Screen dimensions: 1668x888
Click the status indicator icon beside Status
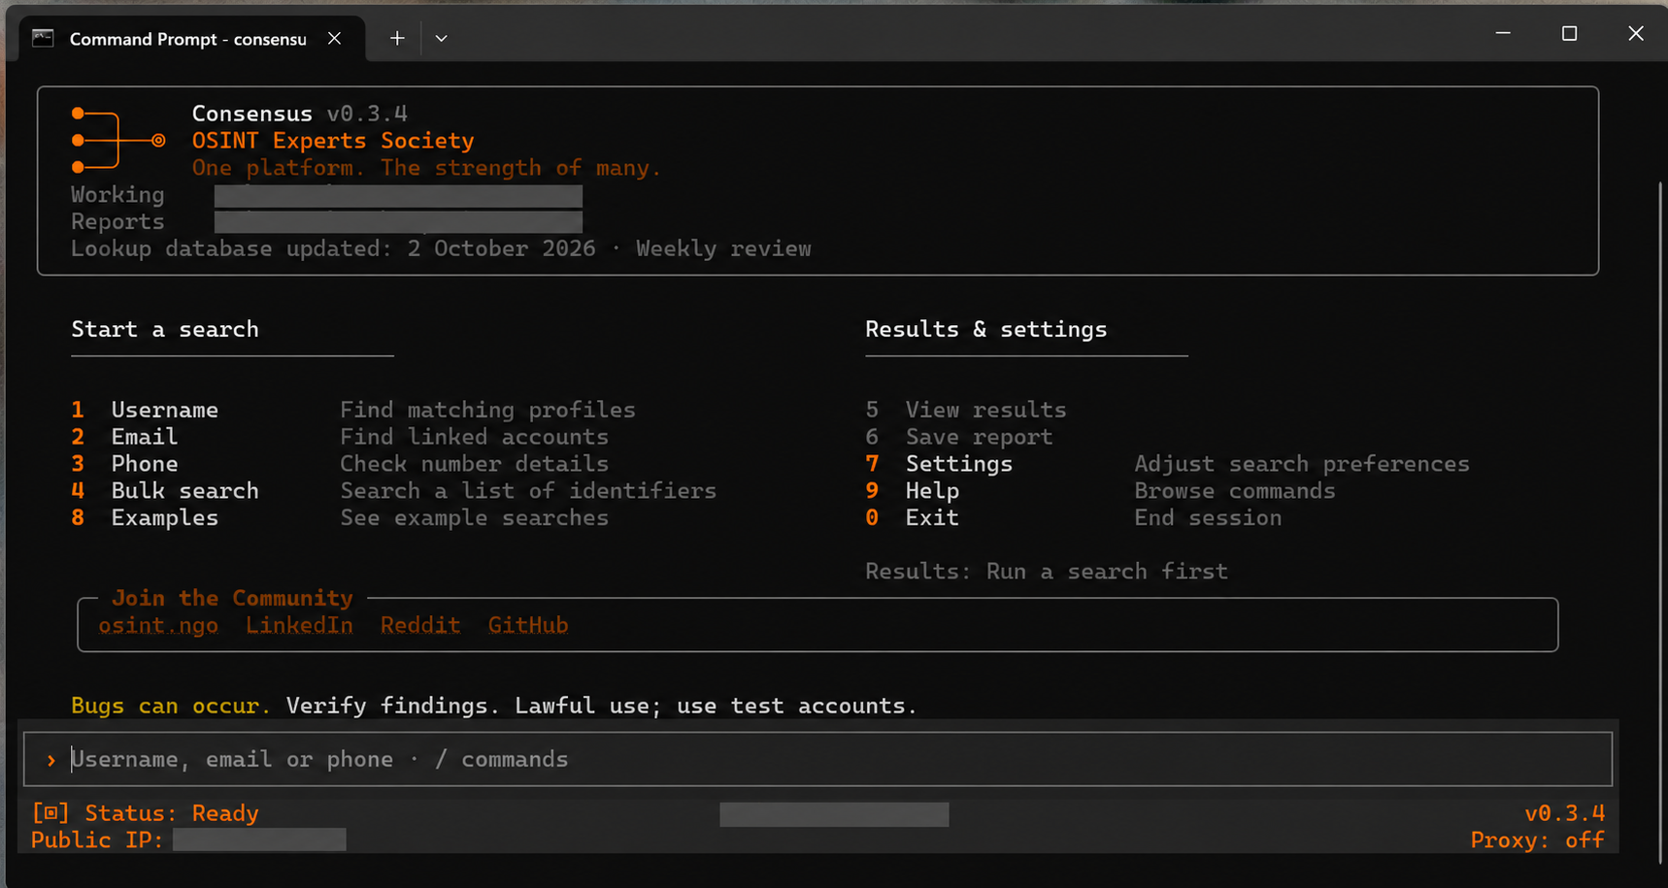click(50, 813)
